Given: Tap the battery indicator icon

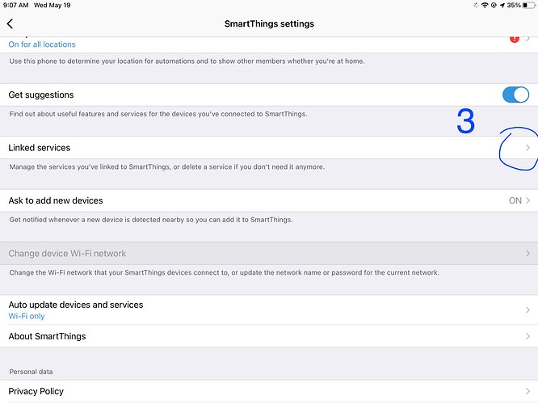Looking at the screenshot, I should click(x=529, y=5).
